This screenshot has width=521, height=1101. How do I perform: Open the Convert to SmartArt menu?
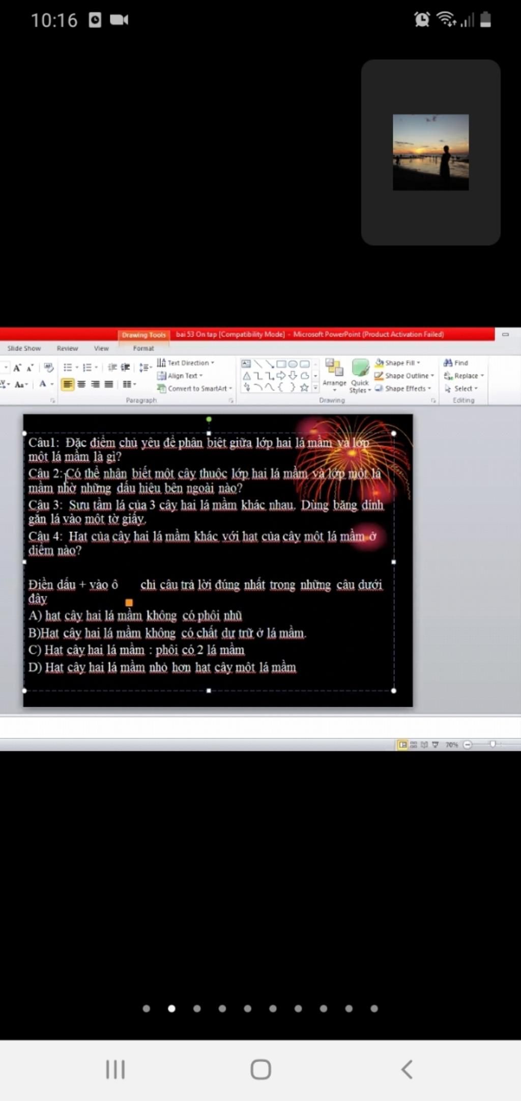pyautogui.click(x=195, y=388)
